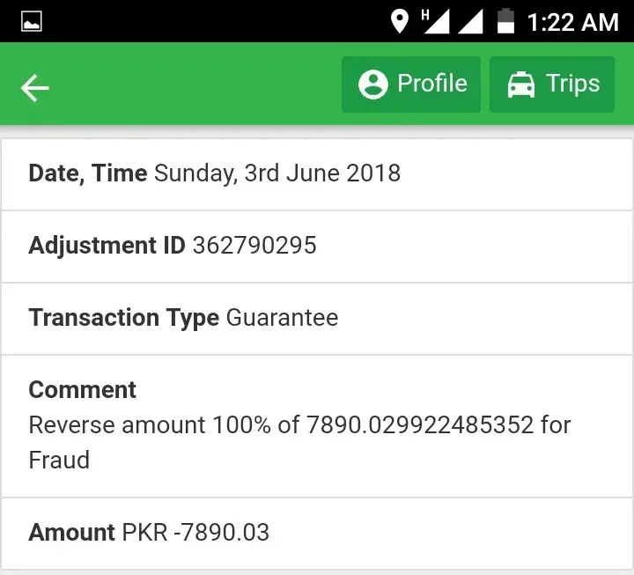
Task: Open the Profile button
Action: [411, 85]
